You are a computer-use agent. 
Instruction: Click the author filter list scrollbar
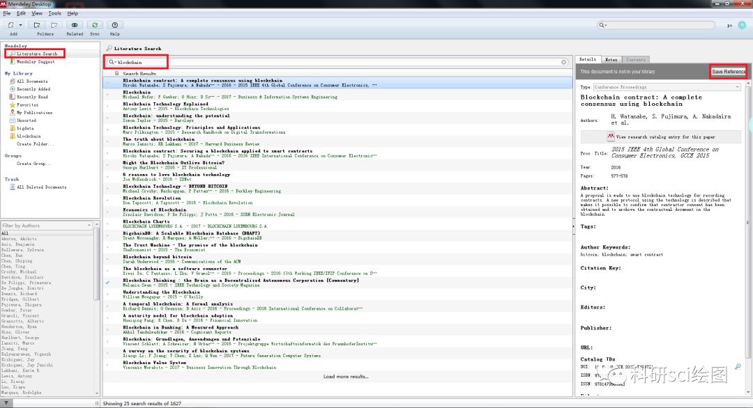[96, 262]
